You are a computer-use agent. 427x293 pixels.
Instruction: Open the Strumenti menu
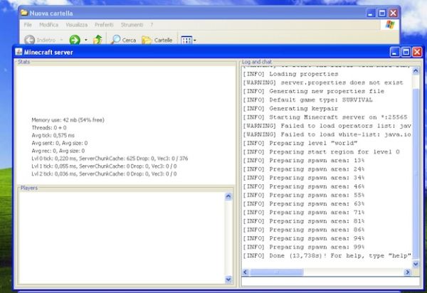pos(132,25)
